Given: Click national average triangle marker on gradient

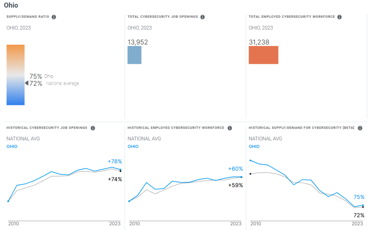Looking at the screenshot, I should tap(26, 83).
